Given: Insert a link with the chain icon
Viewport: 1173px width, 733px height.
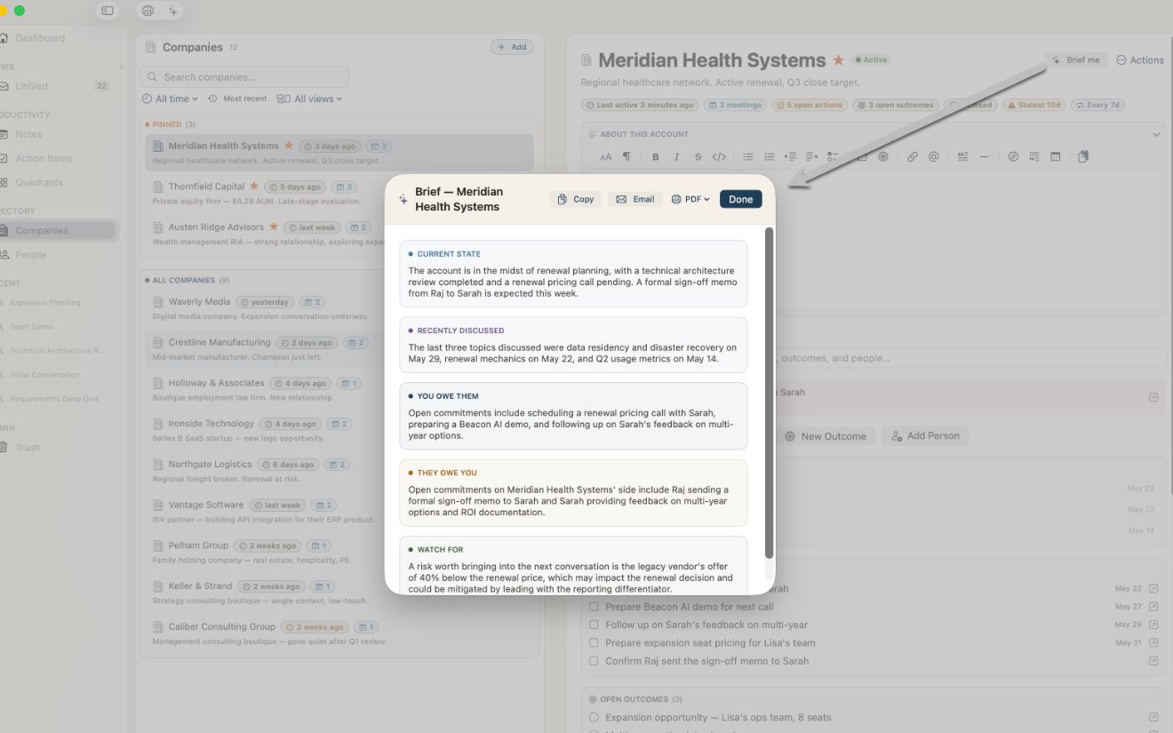Looking at the screenshot, I should coord(913,157).
